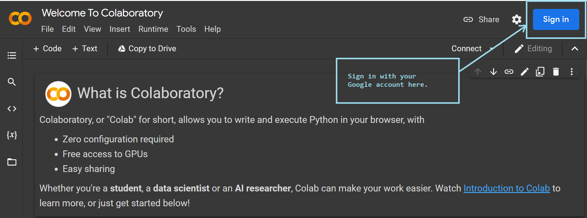
Task: Open the Tools menu
Action: pyautogui.click(x=186, y=29)
